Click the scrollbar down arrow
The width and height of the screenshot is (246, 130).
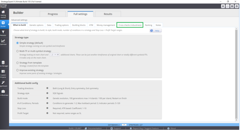tap(236, 120)
